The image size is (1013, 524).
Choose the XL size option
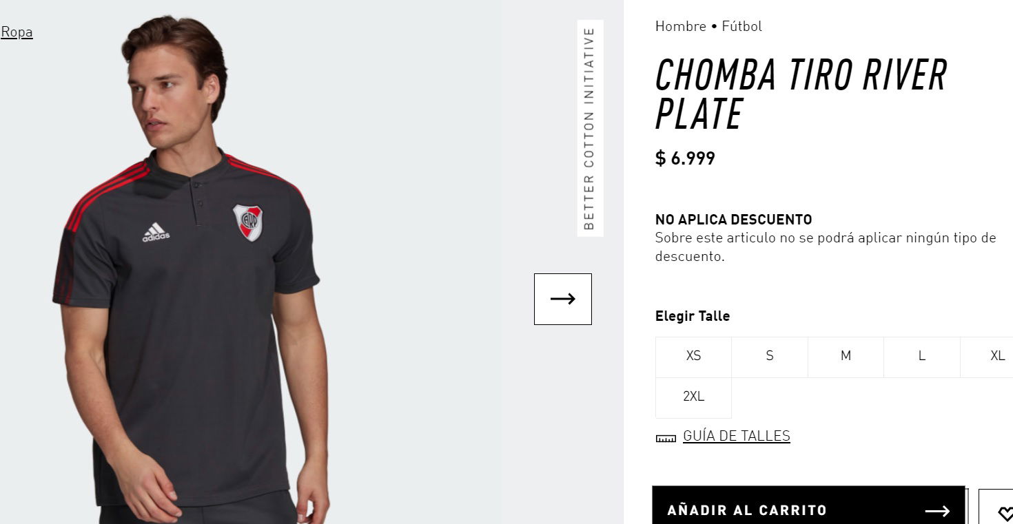(x=992, y=356)
